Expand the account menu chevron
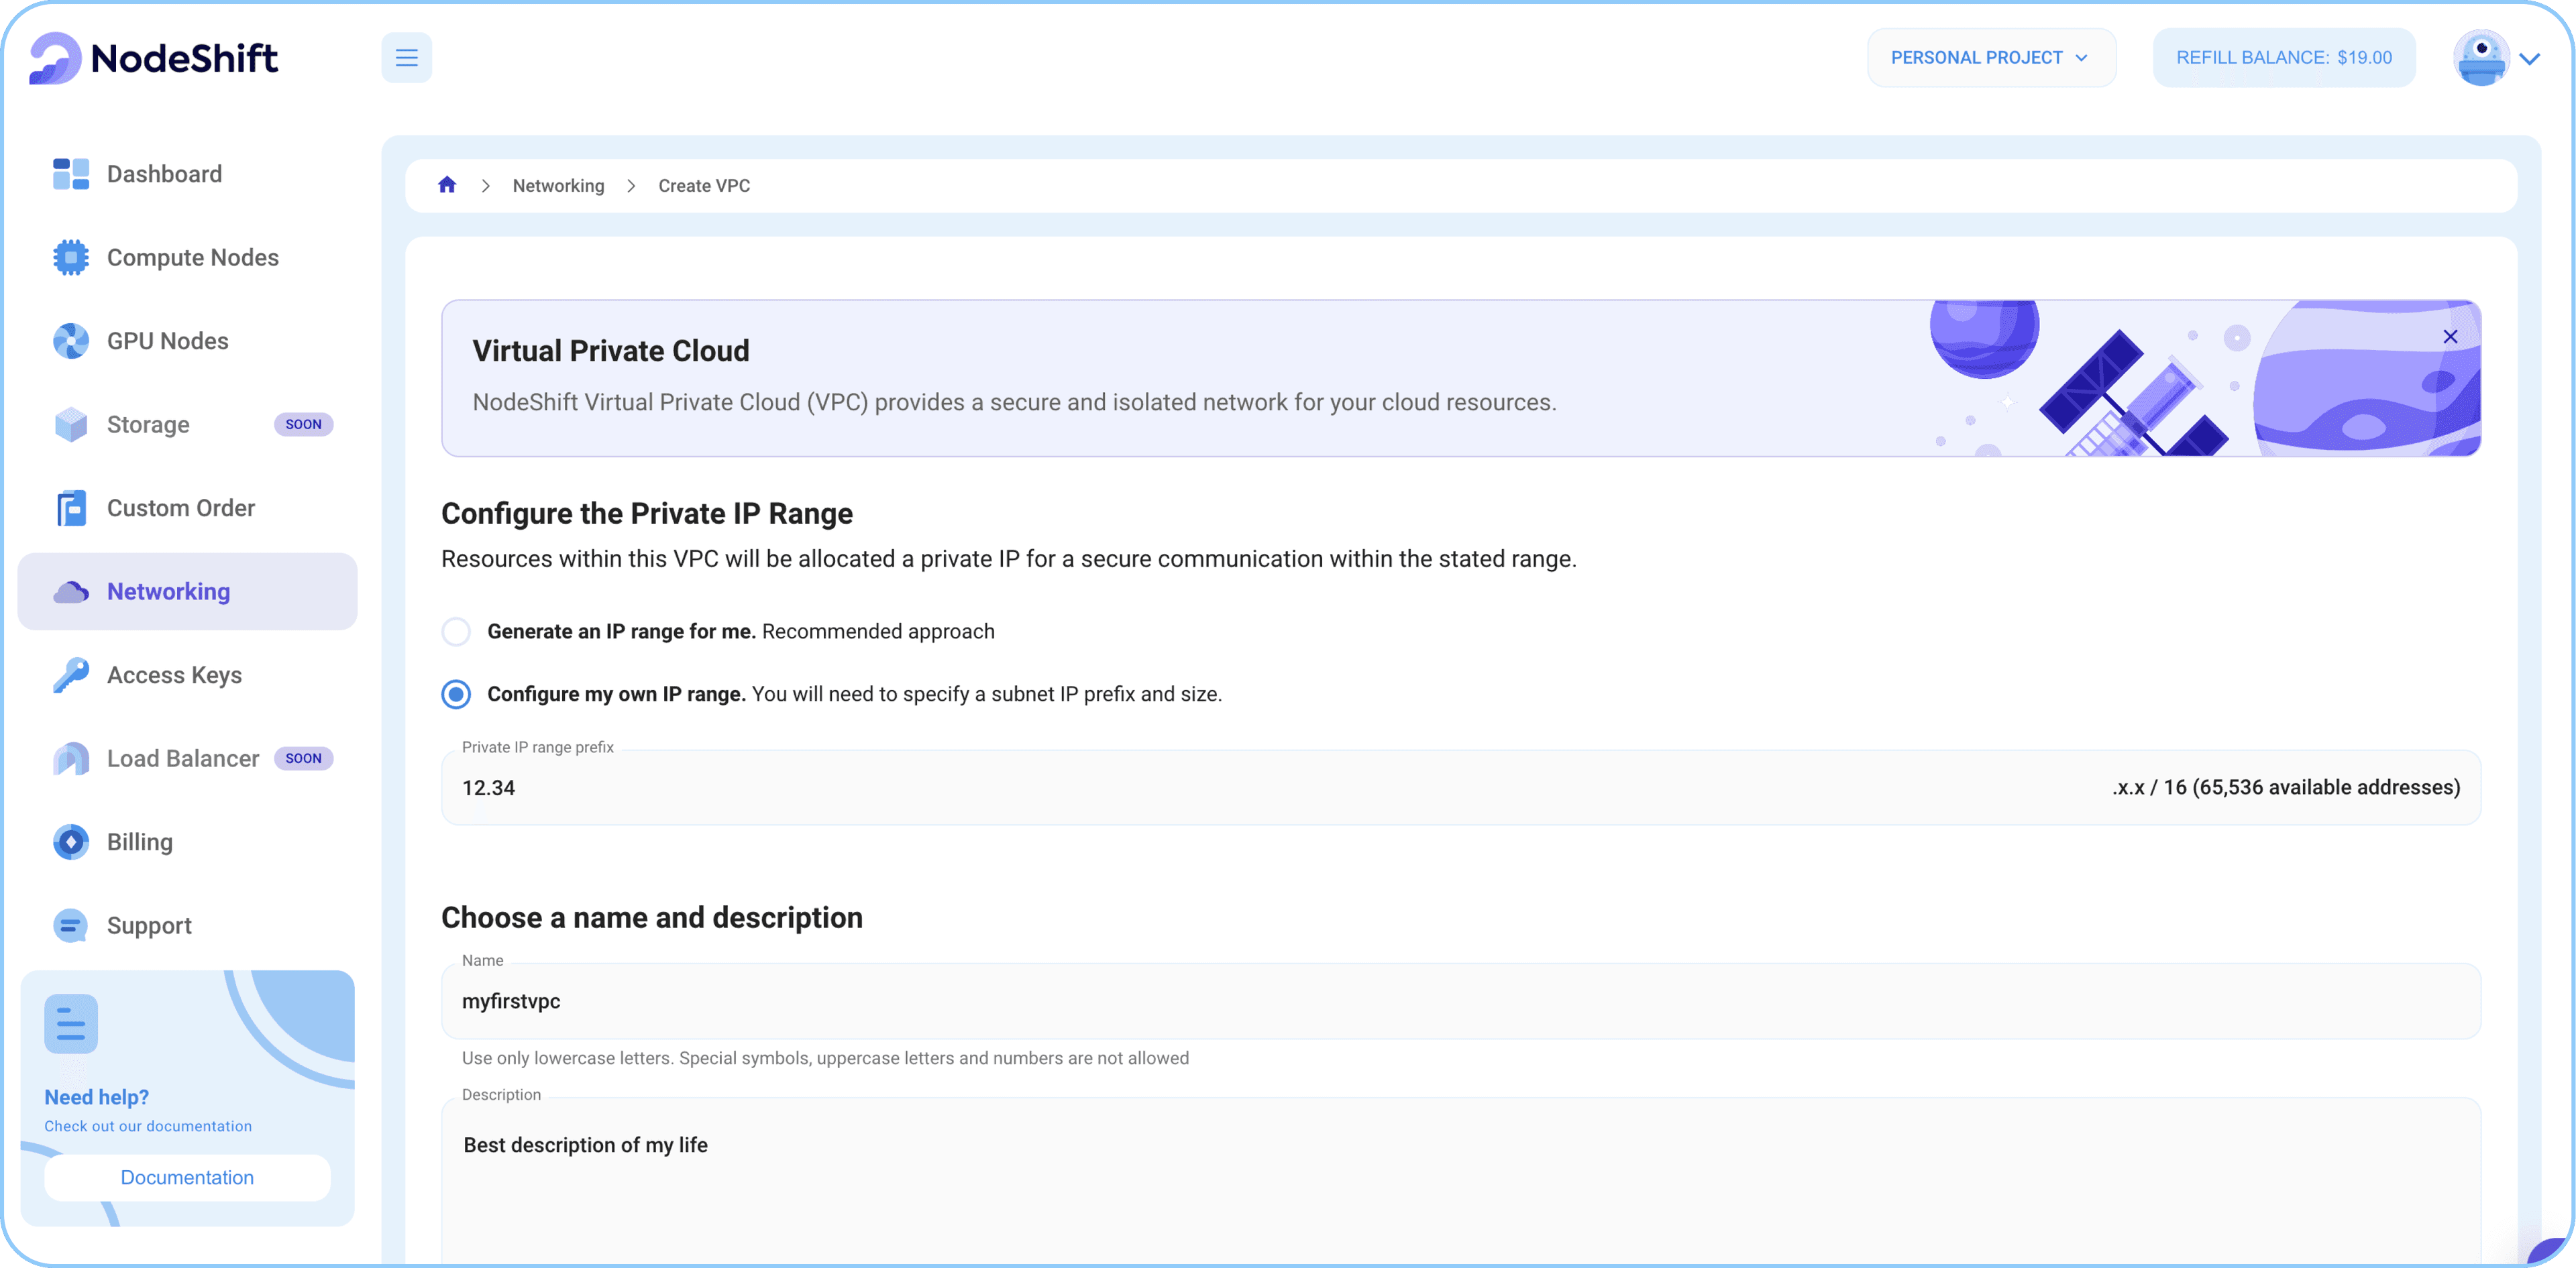 click(x=2530, y=59)
